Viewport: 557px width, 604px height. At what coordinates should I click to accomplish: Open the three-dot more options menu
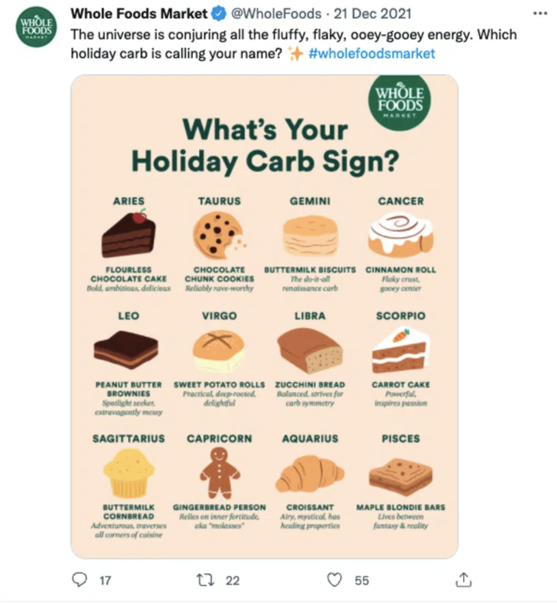coord(540,14)
